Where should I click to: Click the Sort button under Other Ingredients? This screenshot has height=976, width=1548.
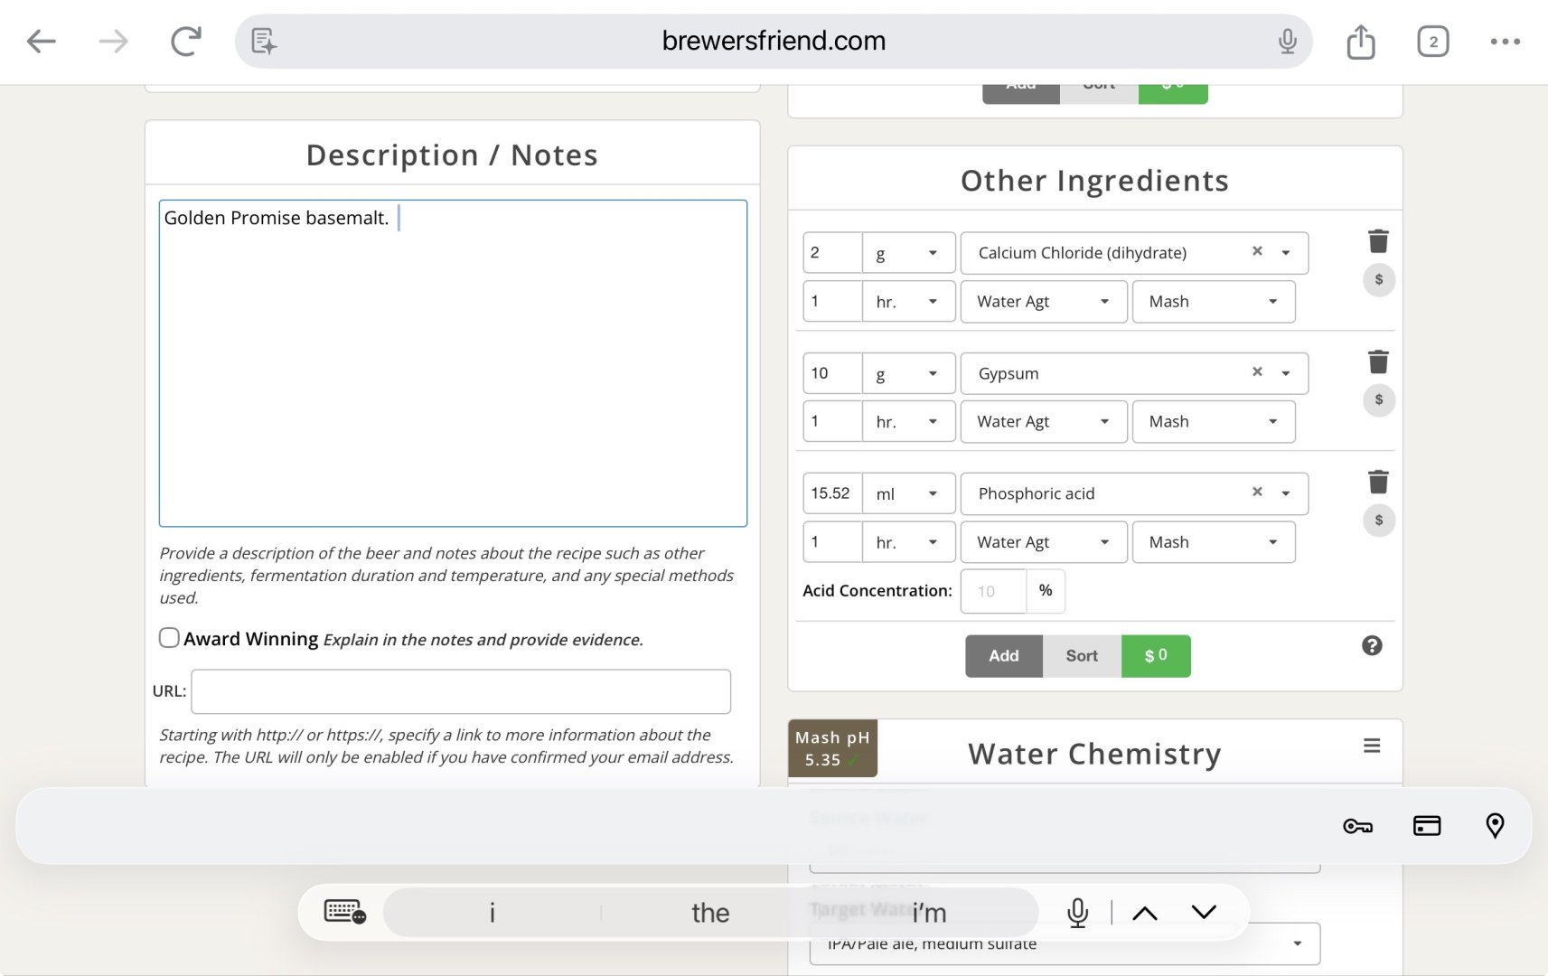[1082, 656]
